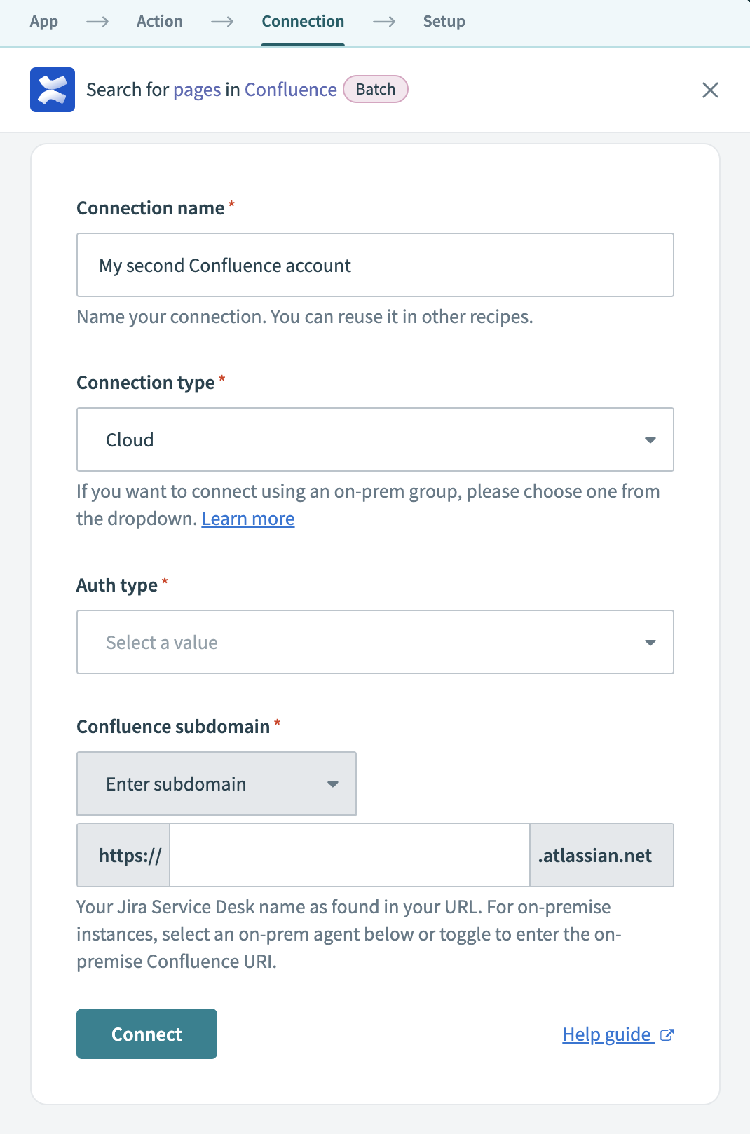
Task: Click the Confluence logo icon
Action: pyautogui.click(x=53, y=90)
